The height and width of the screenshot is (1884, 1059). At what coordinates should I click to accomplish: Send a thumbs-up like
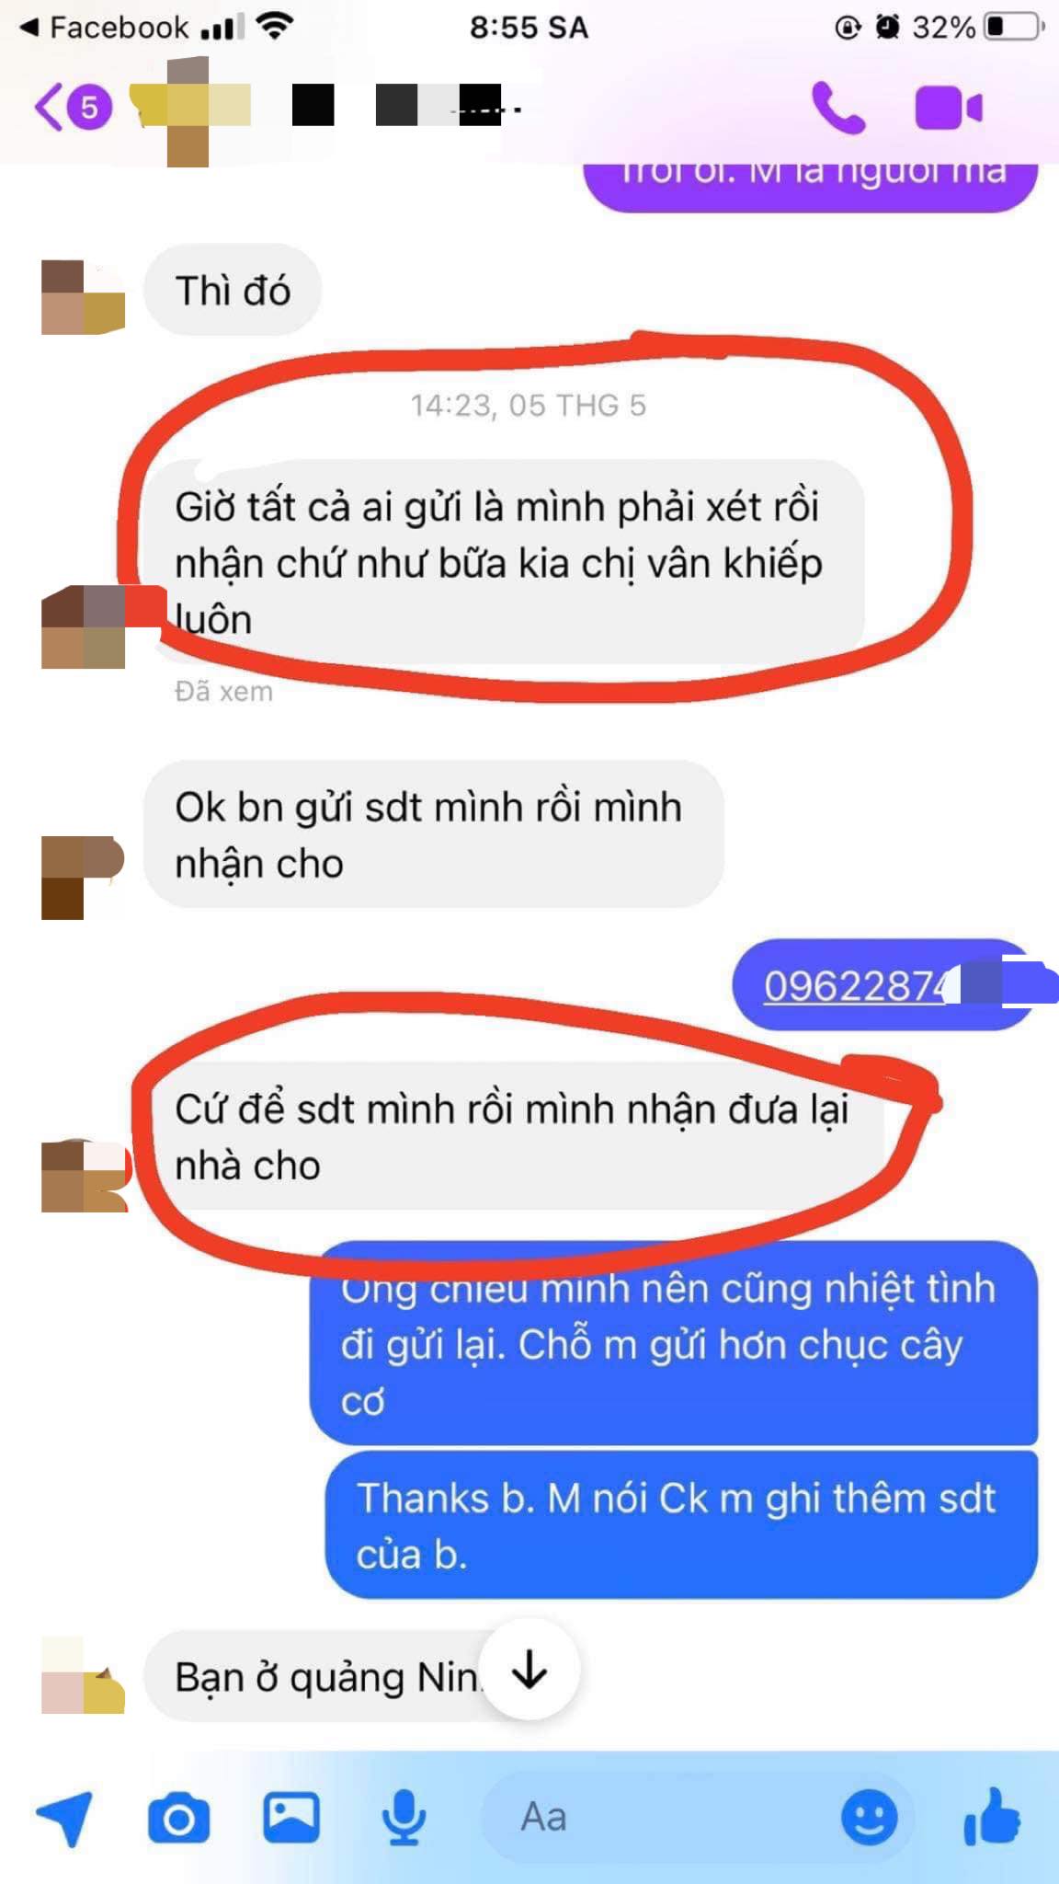click(x=991, y=1816)
